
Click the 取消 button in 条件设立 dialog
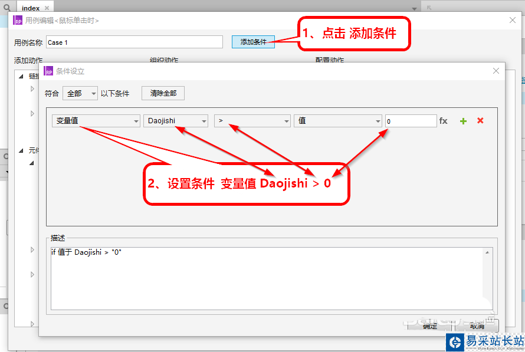(477, 326)
